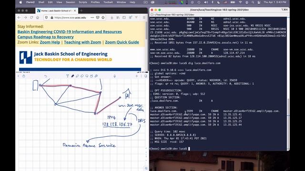This screenshot has width=305, height=171.
Task: Click 'SERVER: 8.8.8.8#53' line in terminal
Action: pyautogui.click(x=173, y=135)
